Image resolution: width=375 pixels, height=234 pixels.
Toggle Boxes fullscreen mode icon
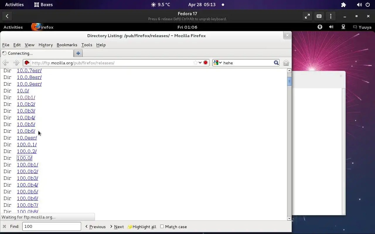click(307, 16)
